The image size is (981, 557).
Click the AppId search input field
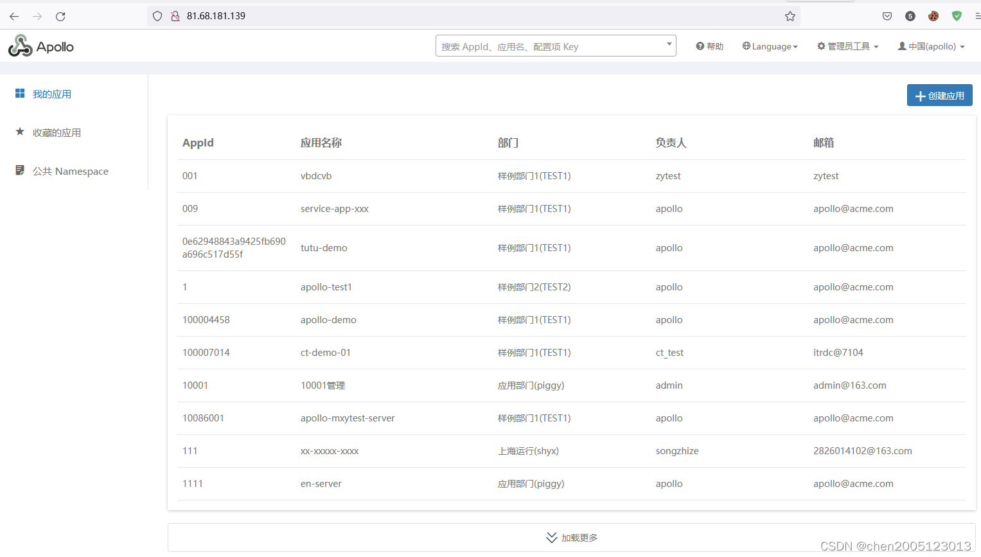(x=556, y=46)
